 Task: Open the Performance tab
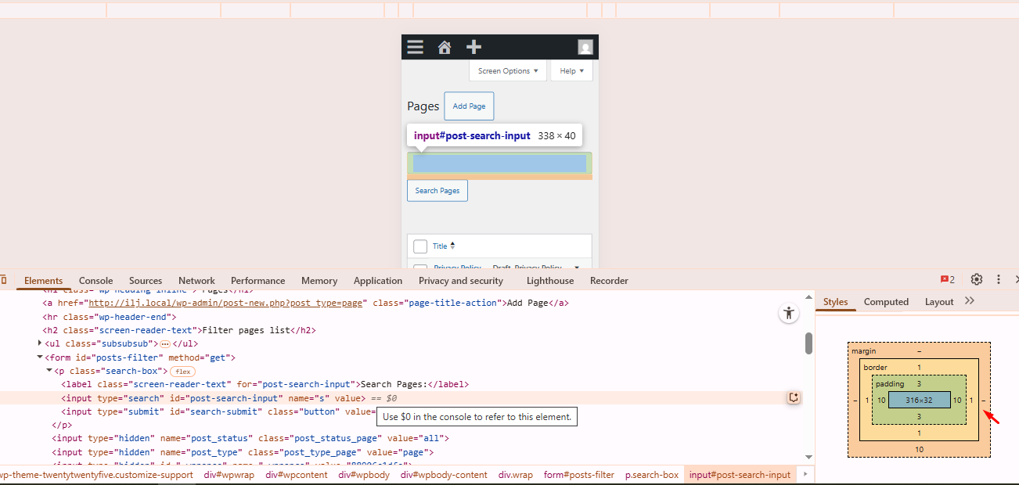(x=258, y=280)
